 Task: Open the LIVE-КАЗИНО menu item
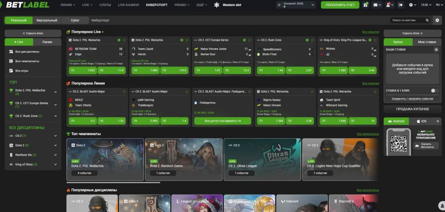tap(129, 5)
